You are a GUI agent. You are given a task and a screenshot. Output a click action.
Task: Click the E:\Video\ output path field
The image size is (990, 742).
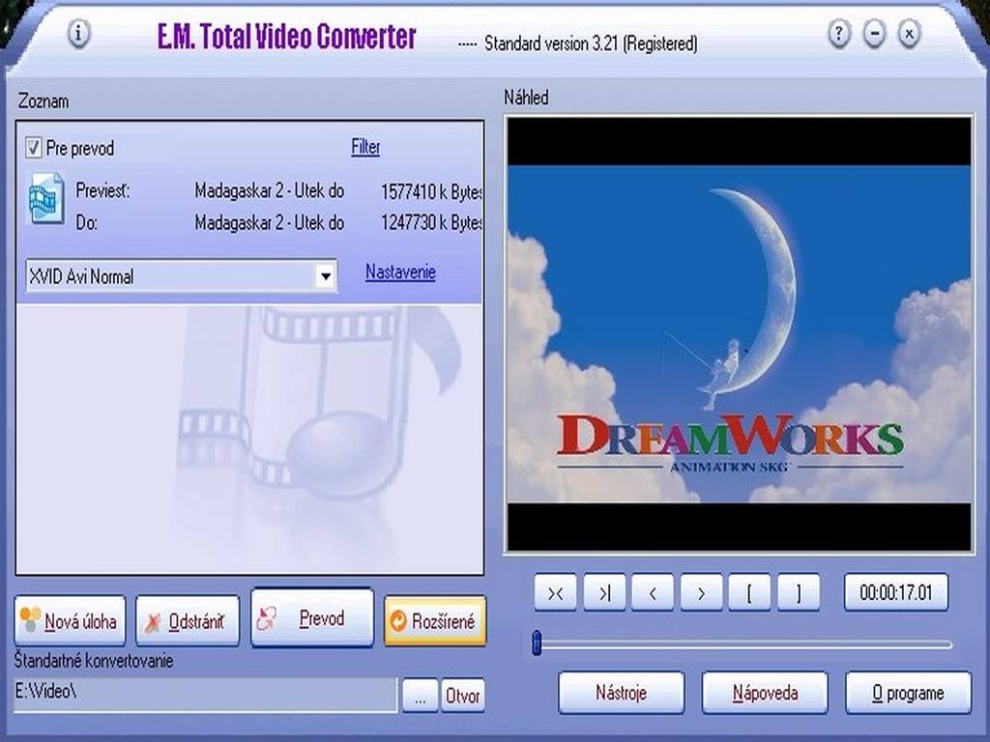(205, 694)
